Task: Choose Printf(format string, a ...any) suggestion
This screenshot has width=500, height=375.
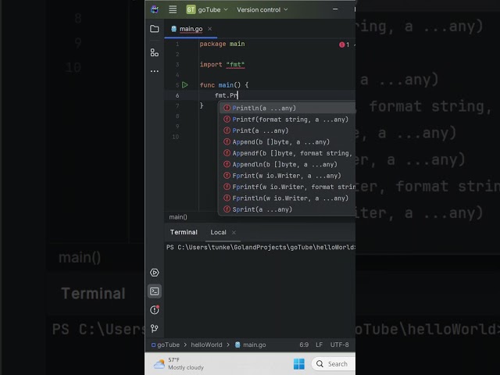Action: coord(287,120)
